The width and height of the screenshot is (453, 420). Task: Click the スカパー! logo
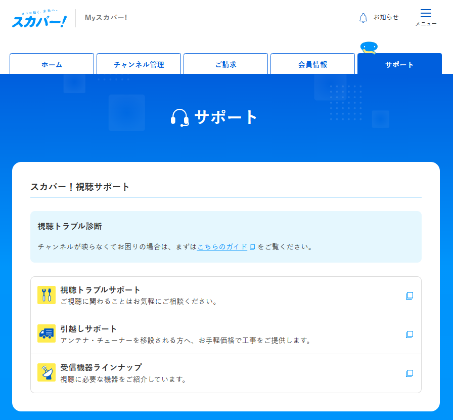click(39, 19)
